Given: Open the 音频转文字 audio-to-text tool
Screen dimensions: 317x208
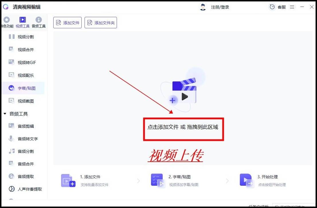Looking at the screenshot, I should [28, 139].
